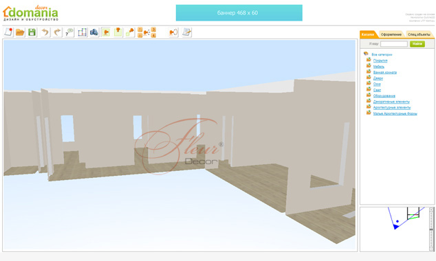Open the Оборудование category link
Screen dimensions: 436x261
(384, 96)
